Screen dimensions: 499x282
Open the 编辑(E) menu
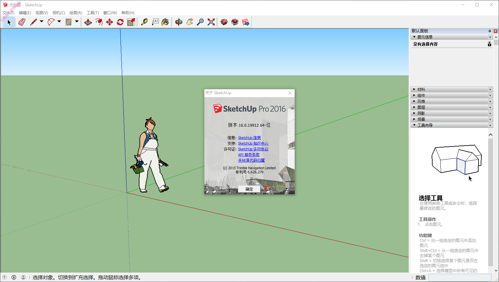point(25,13)
